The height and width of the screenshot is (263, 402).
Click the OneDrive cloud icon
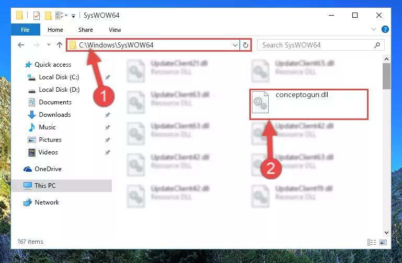(28, 169)
